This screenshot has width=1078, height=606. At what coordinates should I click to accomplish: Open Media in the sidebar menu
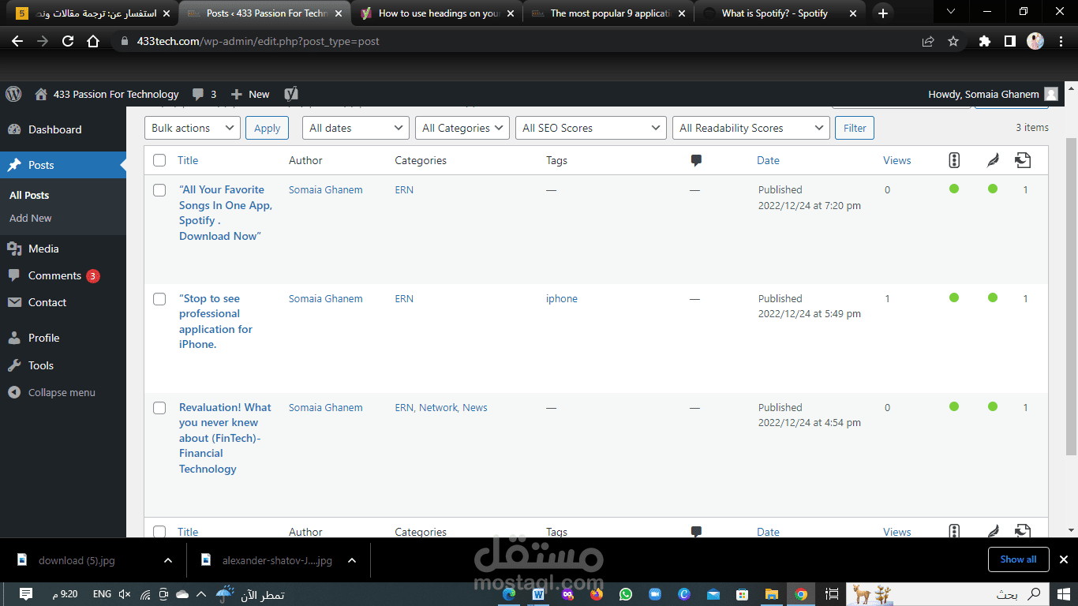43,249
